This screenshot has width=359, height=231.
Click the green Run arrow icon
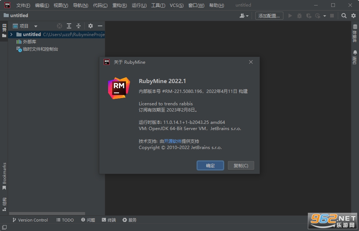point(290,16)
